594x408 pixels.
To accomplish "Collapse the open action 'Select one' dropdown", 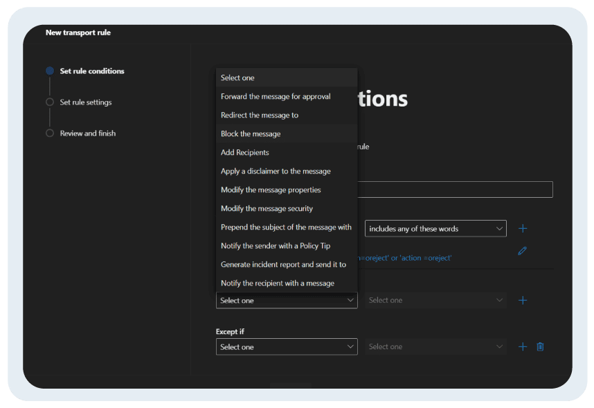I will 286,300.
